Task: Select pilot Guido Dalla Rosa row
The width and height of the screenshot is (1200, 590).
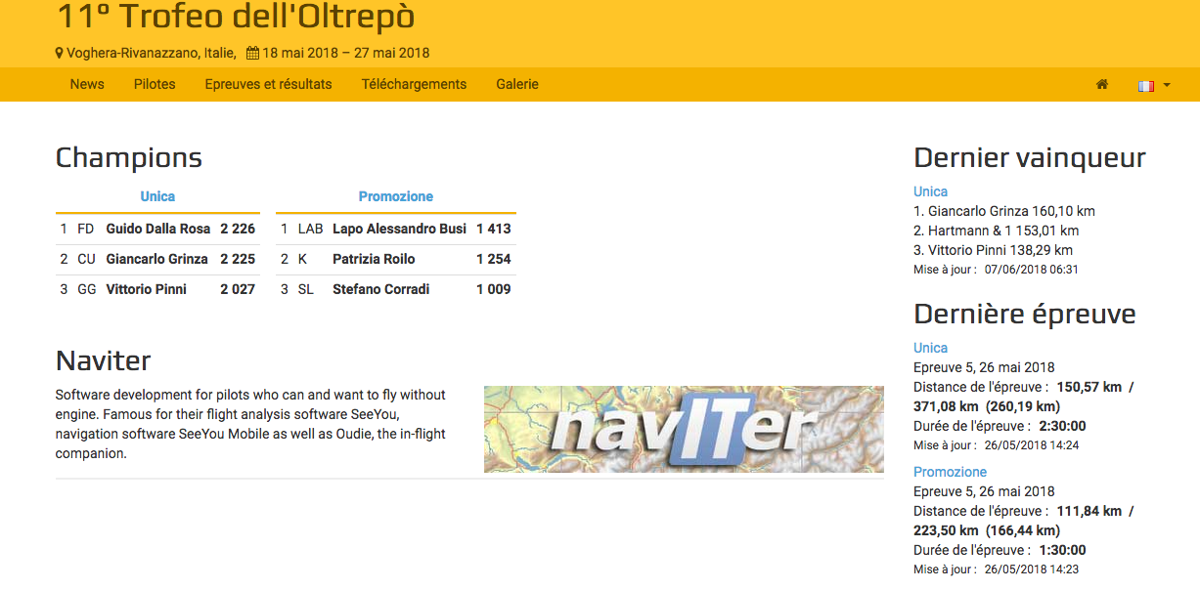Action: point(157,229)
